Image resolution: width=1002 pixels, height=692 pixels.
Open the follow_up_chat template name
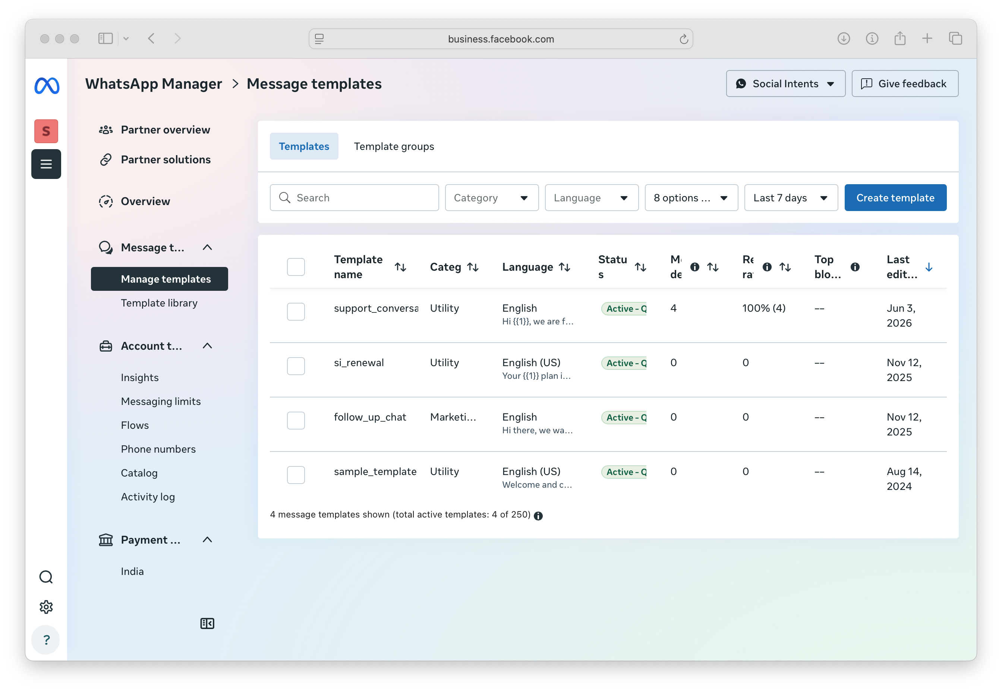(370, 417)
